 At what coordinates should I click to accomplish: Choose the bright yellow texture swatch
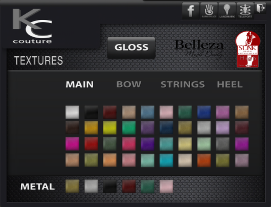110,128
